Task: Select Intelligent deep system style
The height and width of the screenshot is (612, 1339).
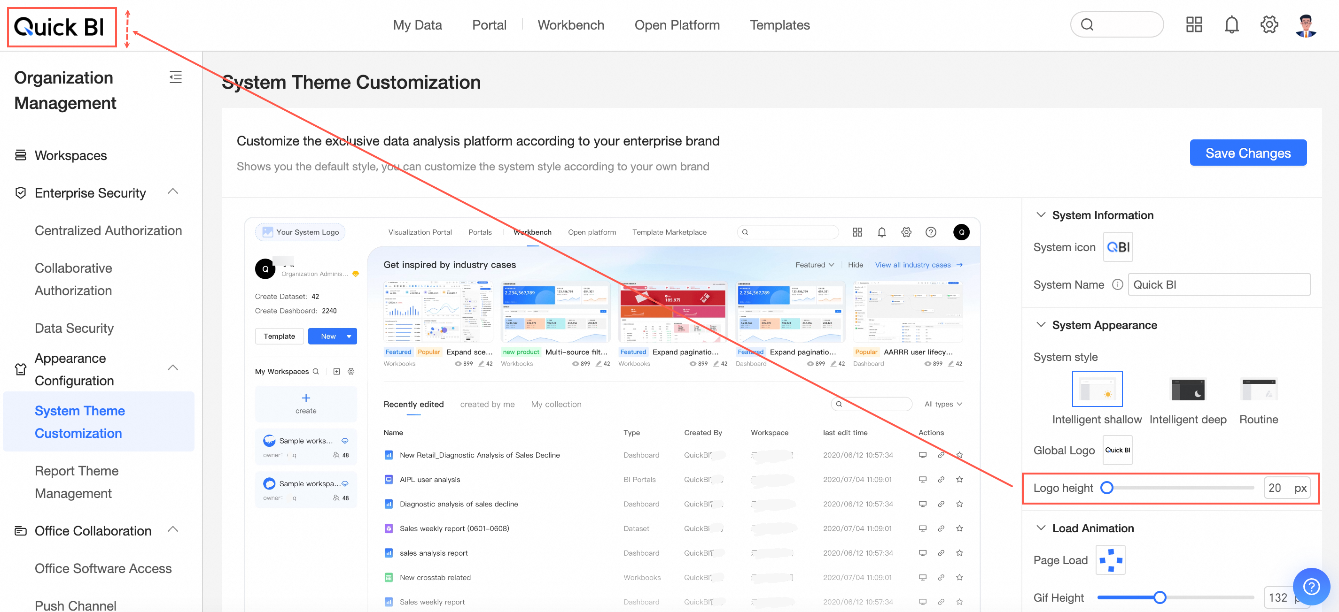Action: pos(1188,390)
